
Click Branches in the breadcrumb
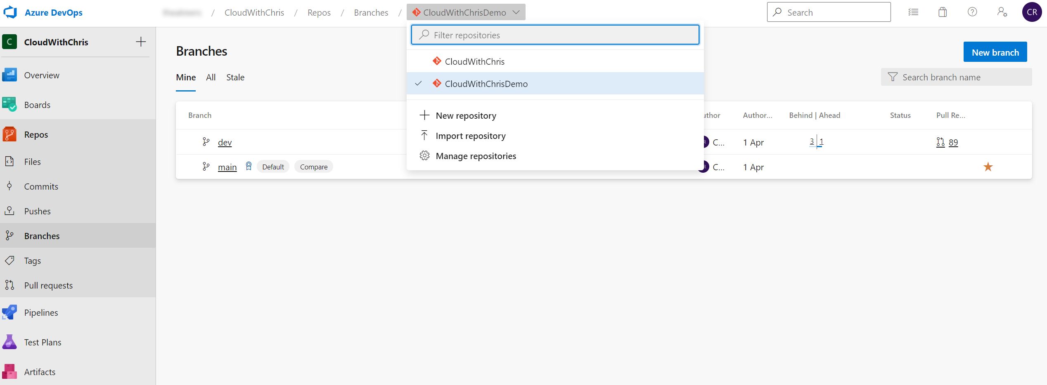point(371,12)
